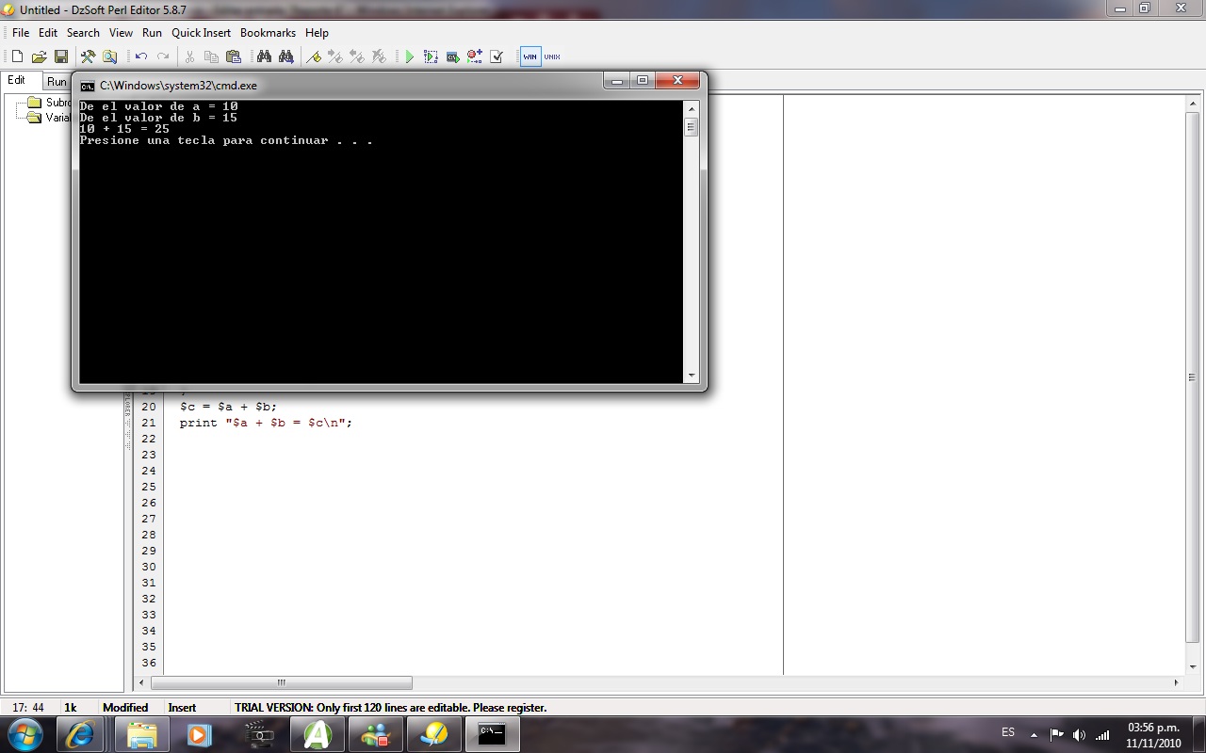Open the Search menu
Viewport: 1206px width, 753px height.
(x=83, y=33)
